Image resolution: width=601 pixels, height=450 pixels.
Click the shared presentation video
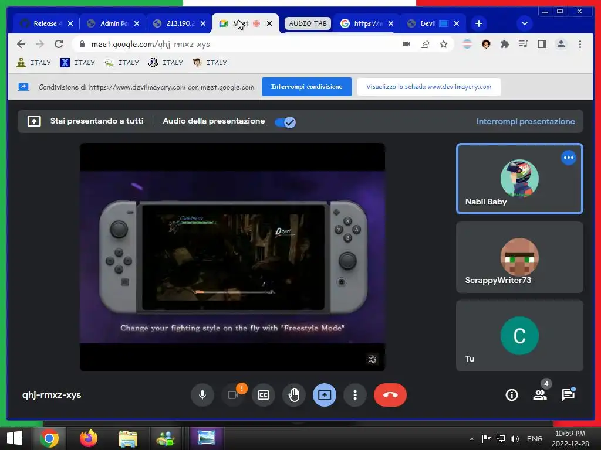click(232, 257)
